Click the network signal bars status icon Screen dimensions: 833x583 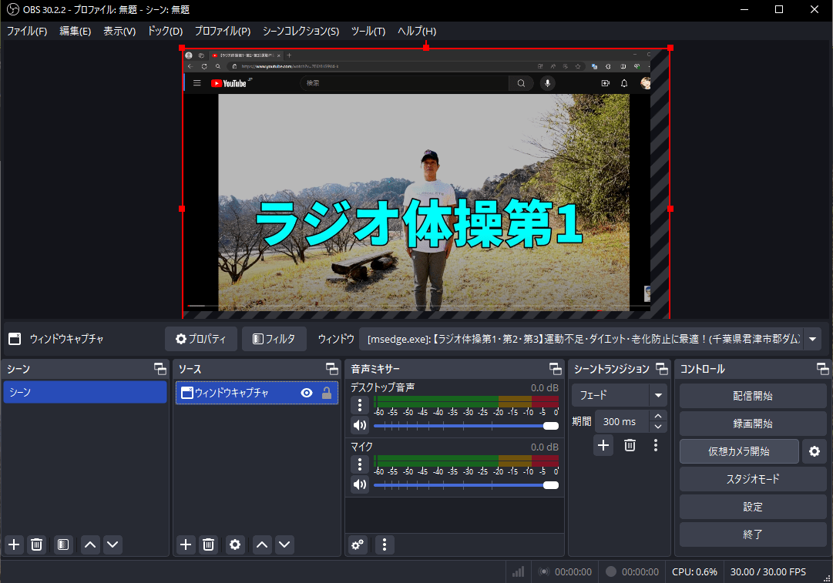pyautogui.click(x=518, y=572)
